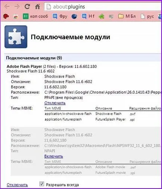
Task: Open the 'М Бл' bookmarks folder
Action: (127, 16)
